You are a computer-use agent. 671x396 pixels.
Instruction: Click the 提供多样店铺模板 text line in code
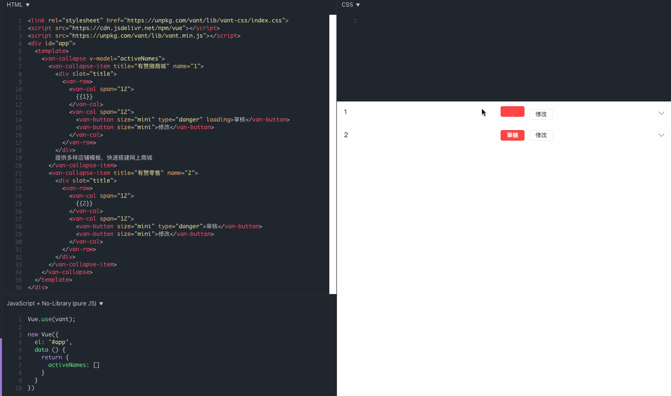[104, 158]
